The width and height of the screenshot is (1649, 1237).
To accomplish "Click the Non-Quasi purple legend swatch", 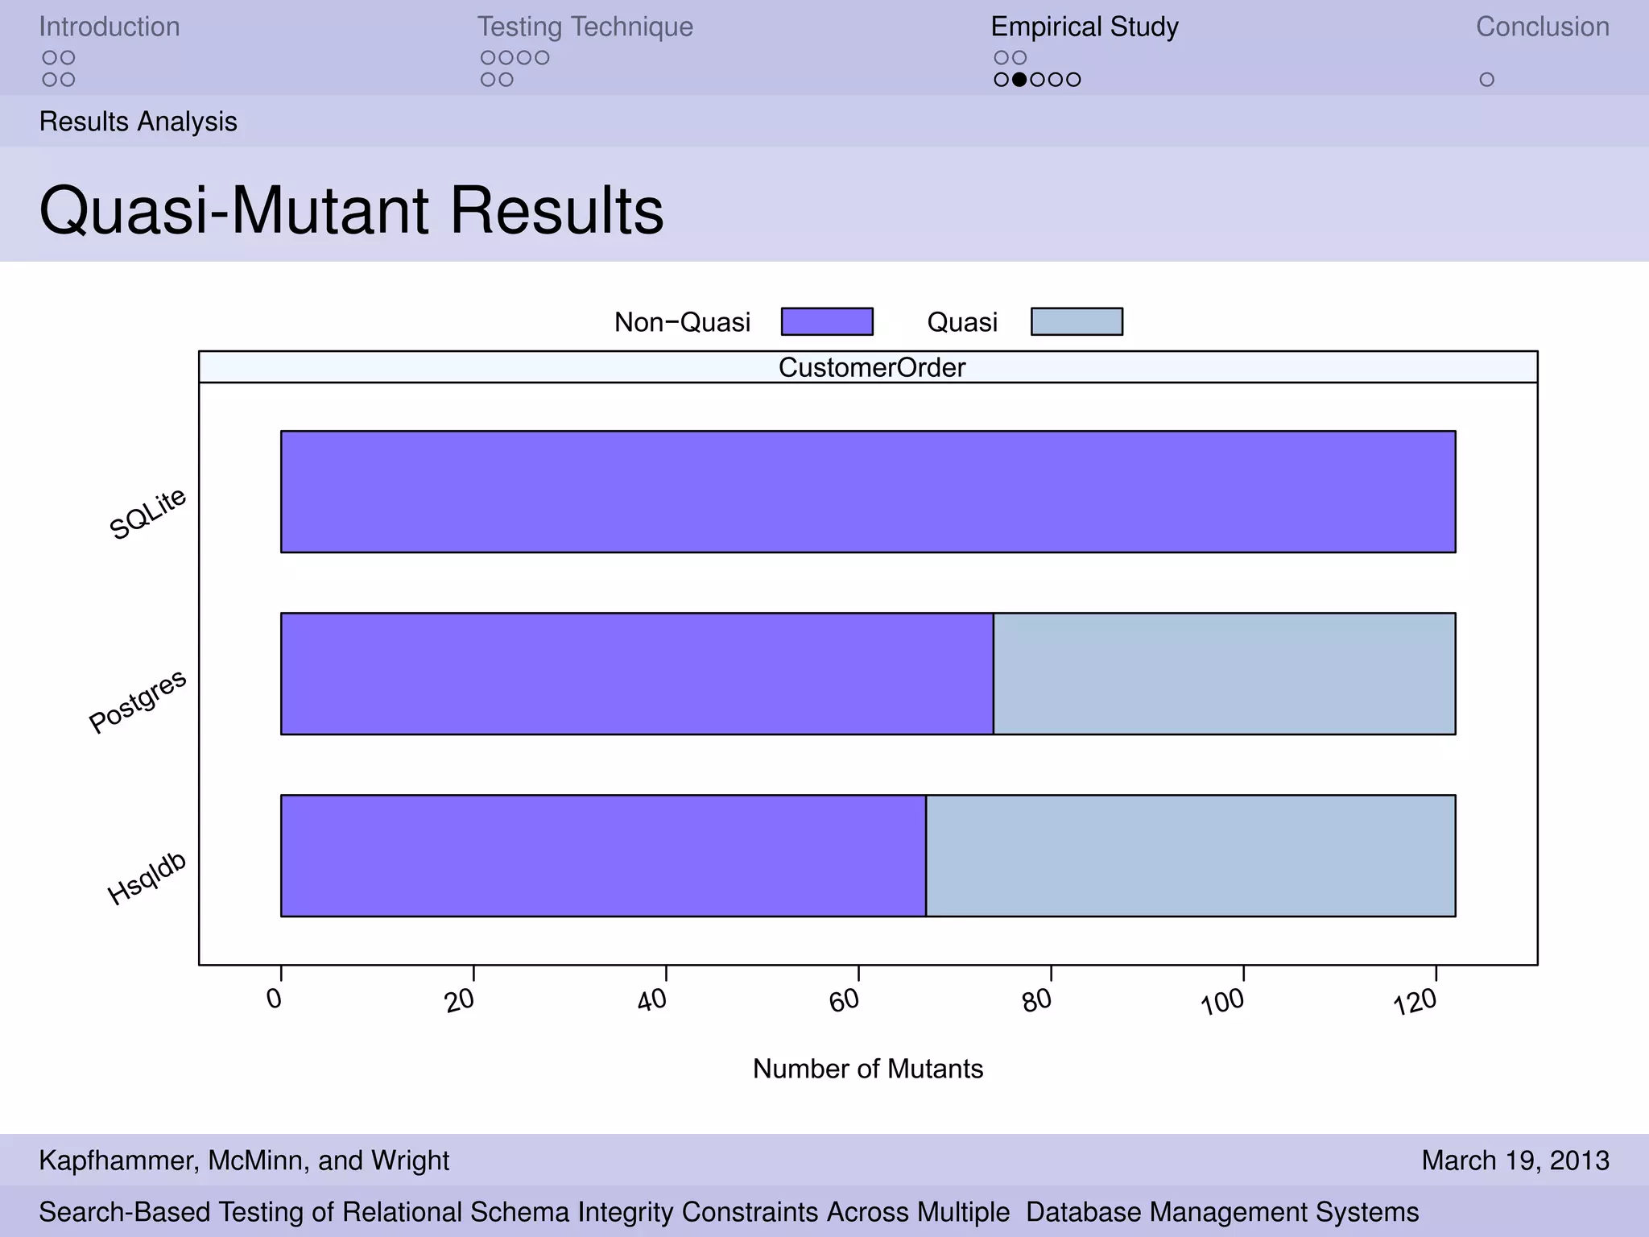I will (827, 321).
